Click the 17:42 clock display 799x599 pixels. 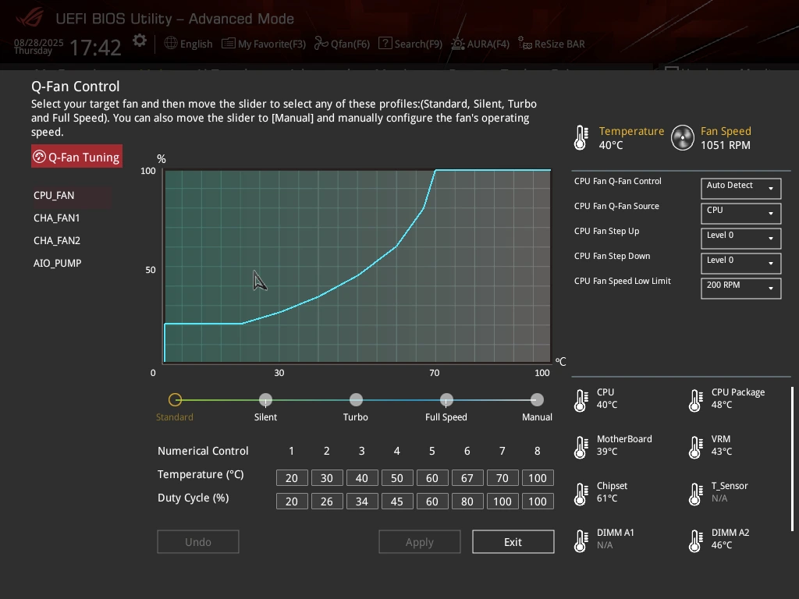(x=95, y=48)
